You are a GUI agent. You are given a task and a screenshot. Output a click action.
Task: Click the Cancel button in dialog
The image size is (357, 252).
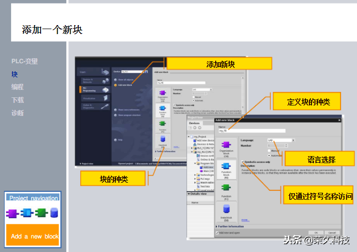click(332, 232)
